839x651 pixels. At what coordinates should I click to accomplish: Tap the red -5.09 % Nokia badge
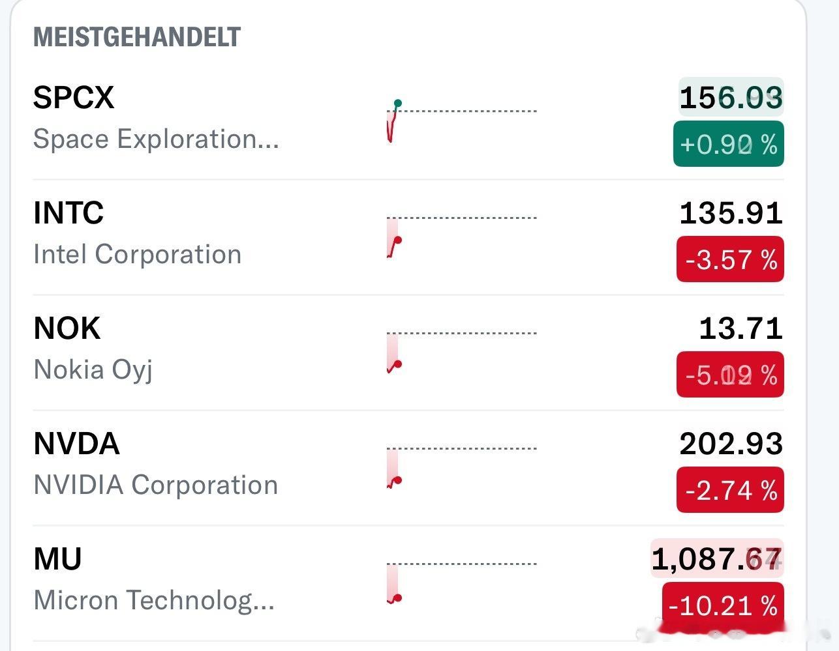point(730,375)
